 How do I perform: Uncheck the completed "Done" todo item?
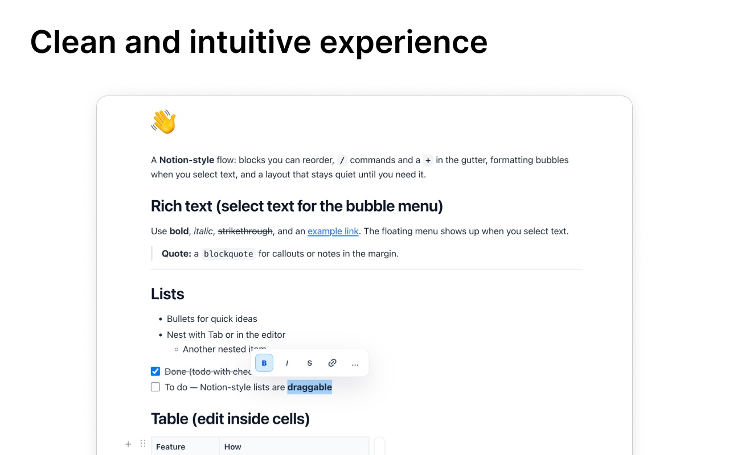tap(155, 371)
